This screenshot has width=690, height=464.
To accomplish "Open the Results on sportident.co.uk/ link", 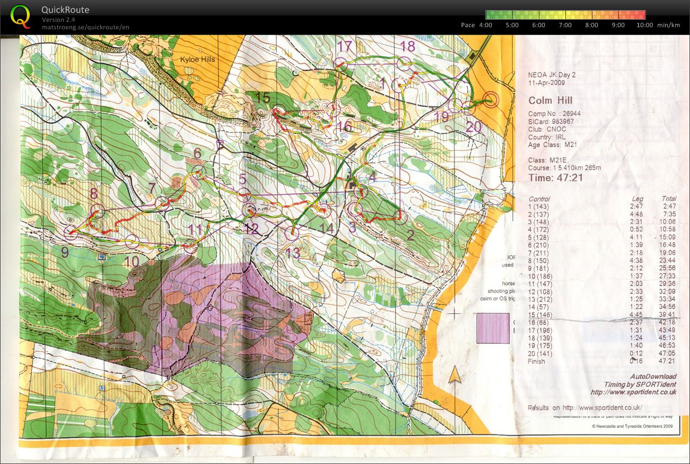I will 585,408.
